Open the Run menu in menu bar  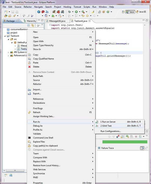[x=94, y=7]
